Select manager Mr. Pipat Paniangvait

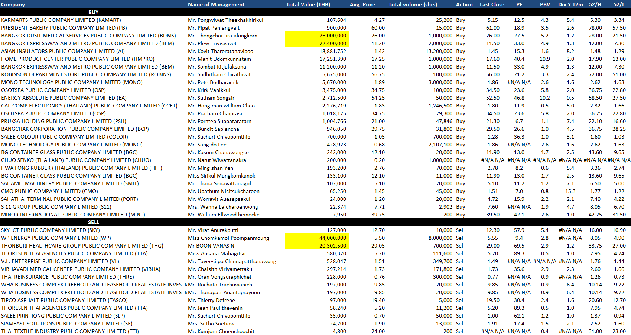214,28
